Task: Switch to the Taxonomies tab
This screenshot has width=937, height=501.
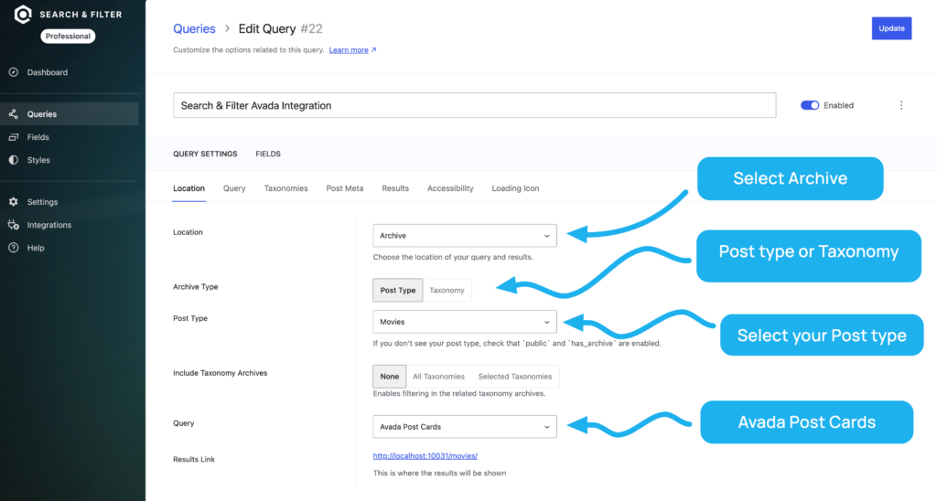Action: [285, 188]
